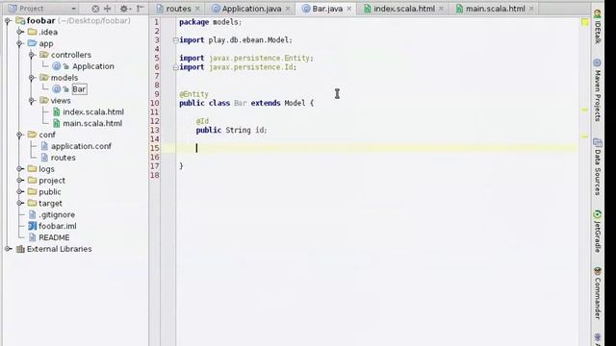The height and width of the screenshot is (346, 616).
Task: Click the foobar root folder icon
Action: coord(20,20)
